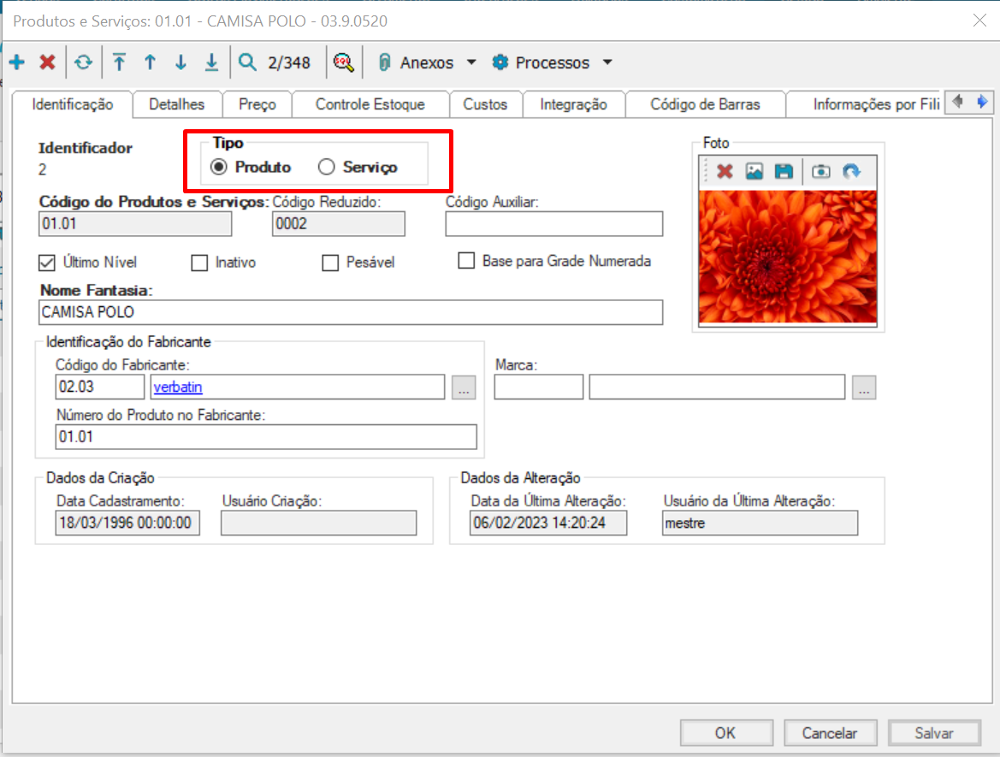Click Código Reduzido field 0002
1000x757 pixels.
pos(338,224)
